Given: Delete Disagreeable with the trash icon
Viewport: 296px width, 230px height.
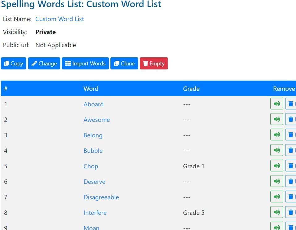Looking at the screenshot, I should point(291,197).
